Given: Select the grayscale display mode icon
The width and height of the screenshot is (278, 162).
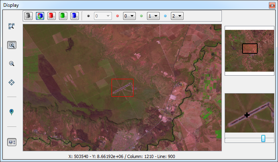Looking at the screenshot, I should [28, 16].
